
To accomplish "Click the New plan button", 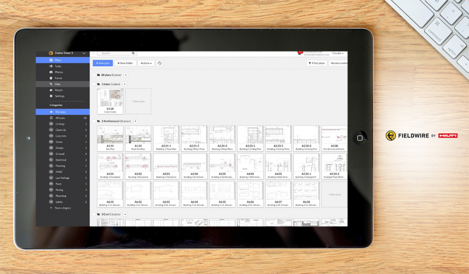I will [x=103, y=63].
